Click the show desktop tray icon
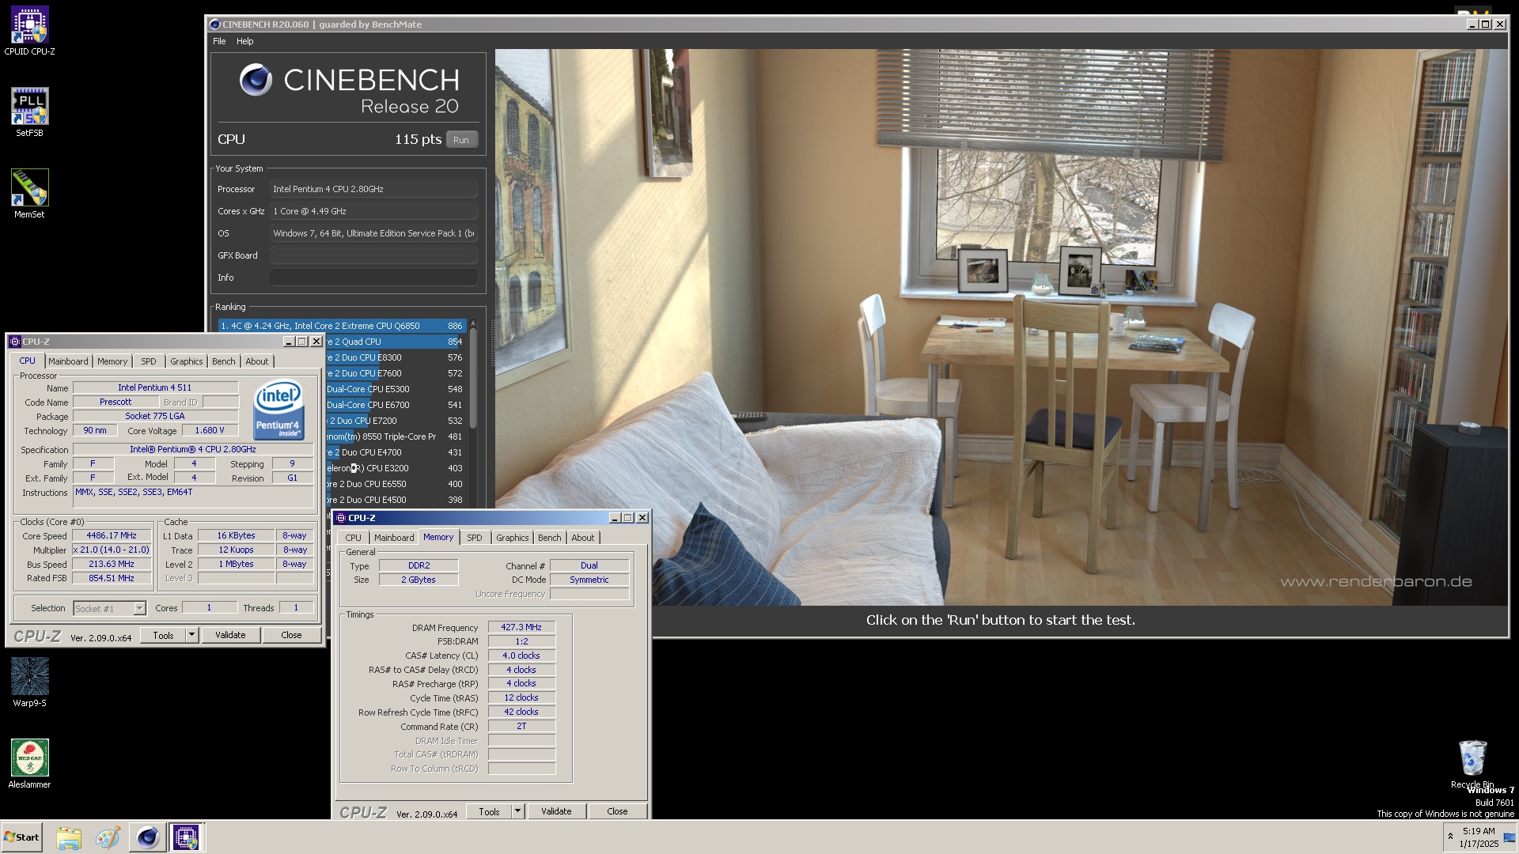This screenshot has height=854, width=1519. [1510, 837]
